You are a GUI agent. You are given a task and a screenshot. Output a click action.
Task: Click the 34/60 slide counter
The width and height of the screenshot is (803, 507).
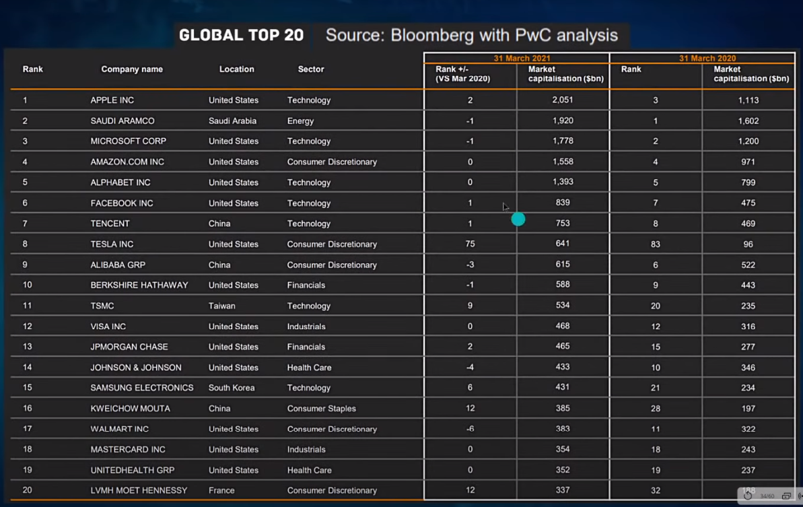767,496
